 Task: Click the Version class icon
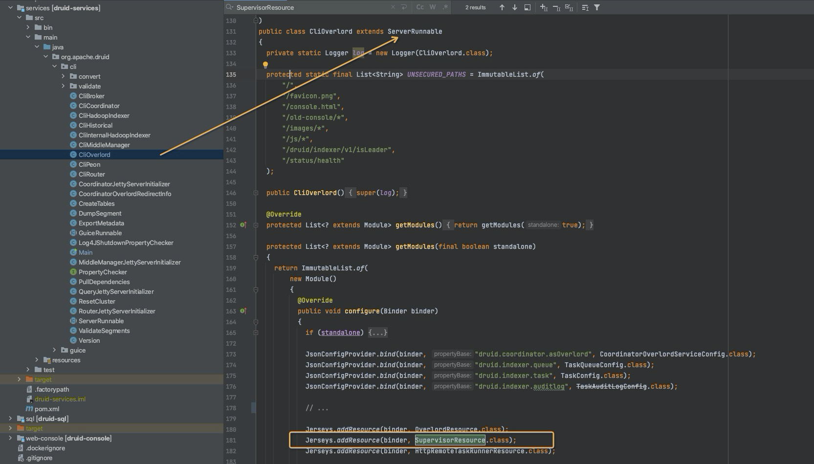pyautogui.click(x=73, y=340)
